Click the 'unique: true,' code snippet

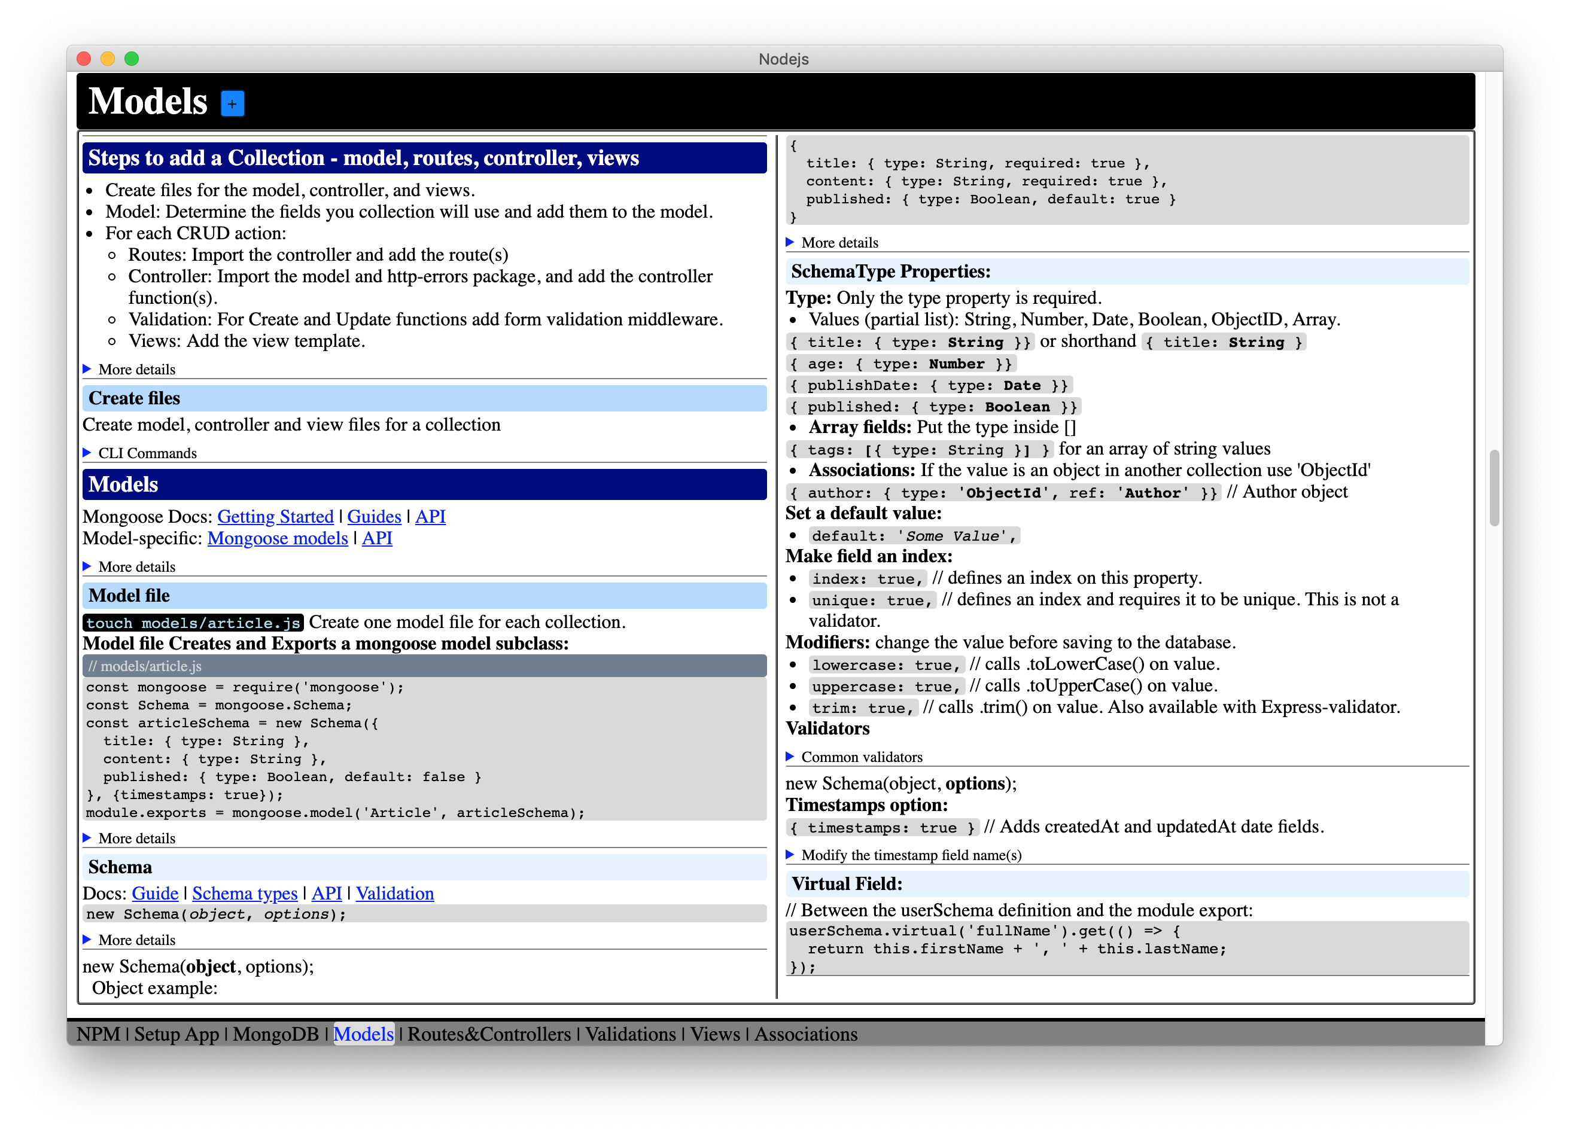click(872, 600)
